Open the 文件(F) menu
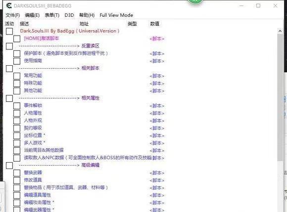 click(13, 15)
